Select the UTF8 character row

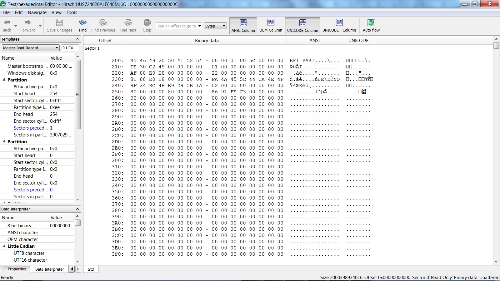(37, 253)
